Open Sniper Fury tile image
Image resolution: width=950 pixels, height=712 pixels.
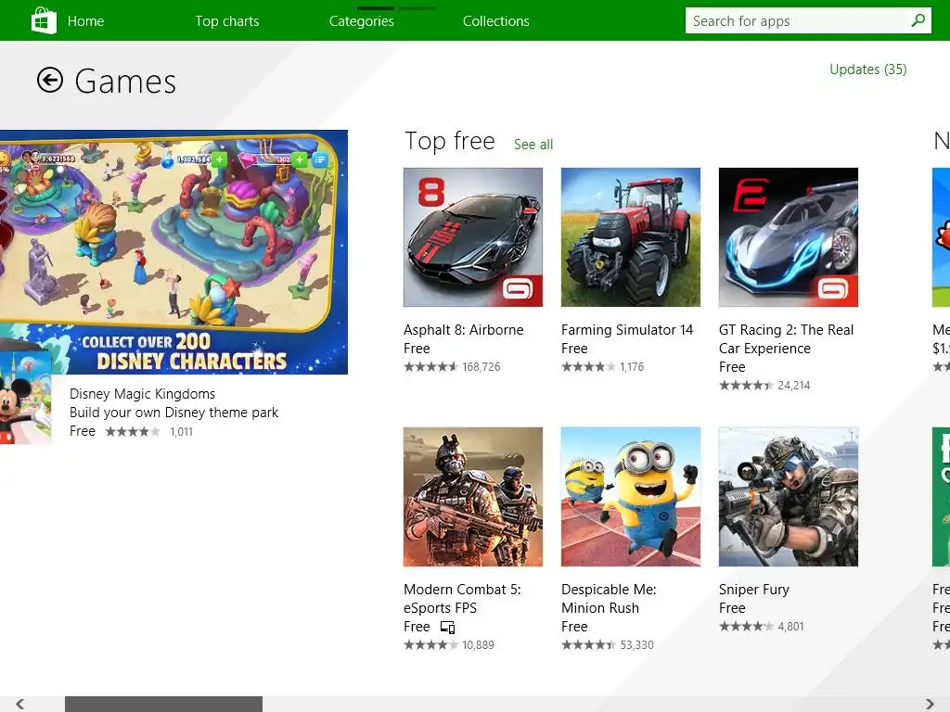[x=789, y=497]
